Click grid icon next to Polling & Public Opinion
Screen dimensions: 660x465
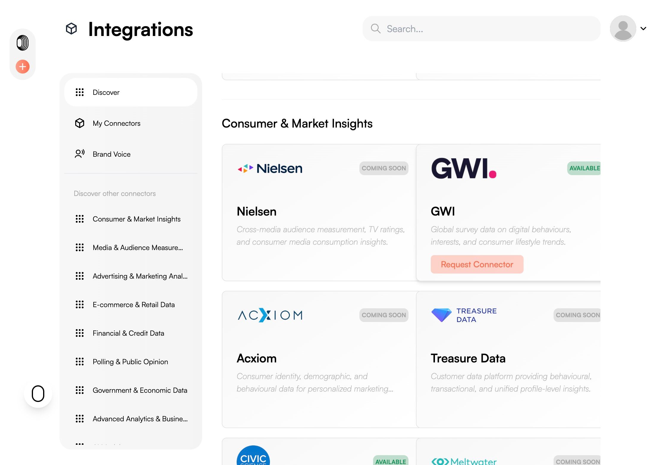pyautogui.click(x=80, y=362)
